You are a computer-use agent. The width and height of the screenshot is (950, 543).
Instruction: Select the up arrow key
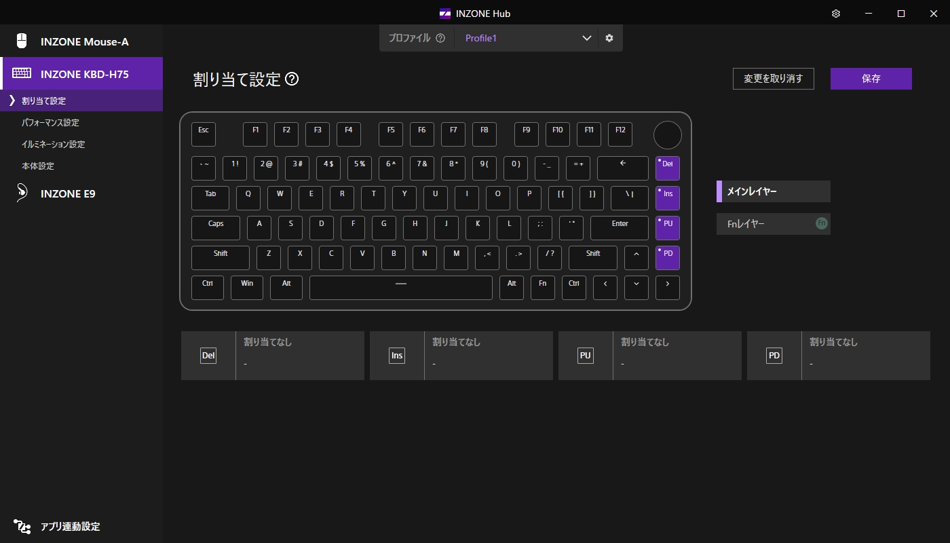point(636,258)
